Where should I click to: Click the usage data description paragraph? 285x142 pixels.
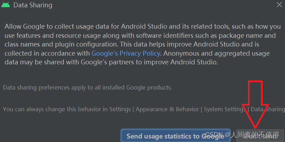click(x=140, y=44)
